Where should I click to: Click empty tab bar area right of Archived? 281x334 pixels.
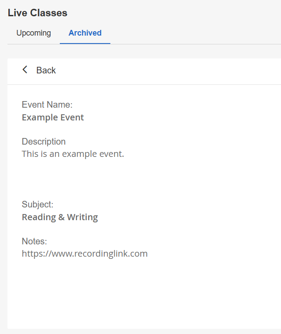click(x=193, y=33)
